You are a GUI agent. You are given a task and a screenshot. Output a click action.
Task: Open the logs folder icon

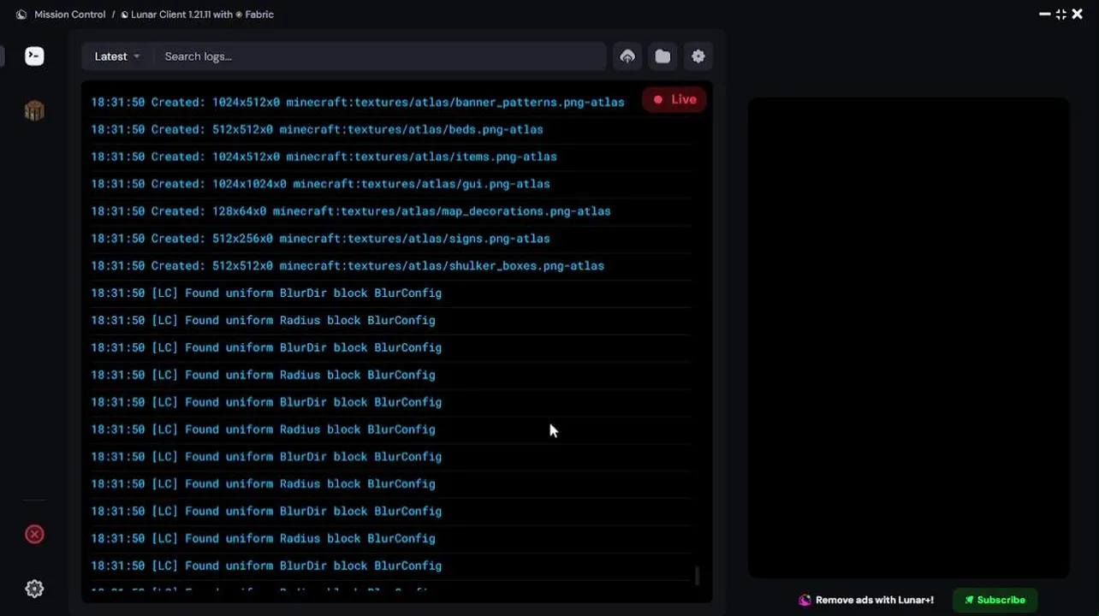(662, 56)
